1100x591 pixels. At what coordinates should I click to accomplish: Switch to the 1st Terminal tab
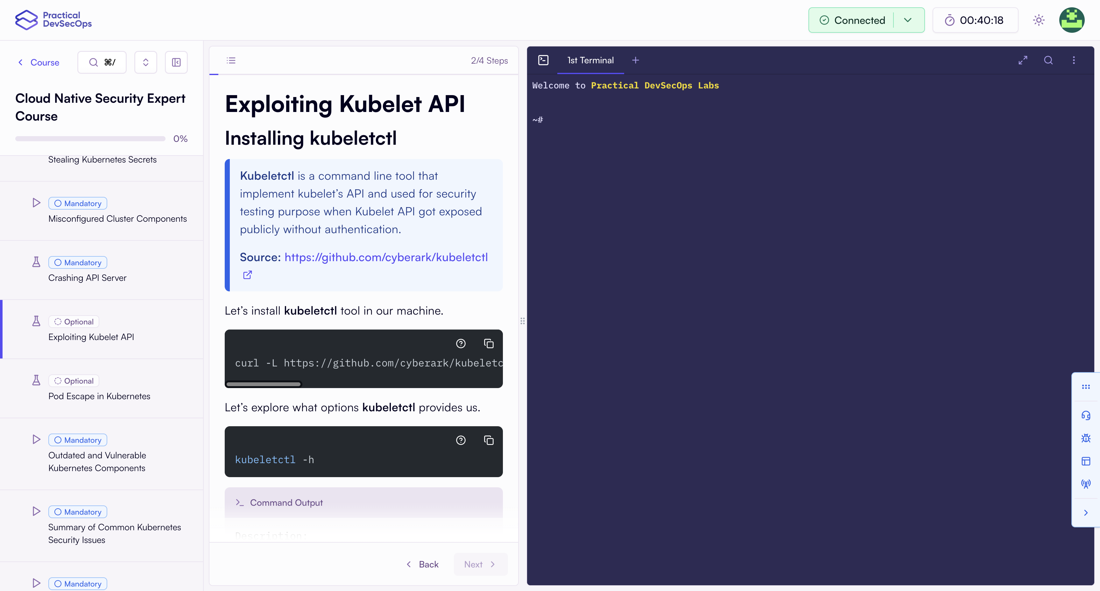pyautogui.click(x=590, y=60)
